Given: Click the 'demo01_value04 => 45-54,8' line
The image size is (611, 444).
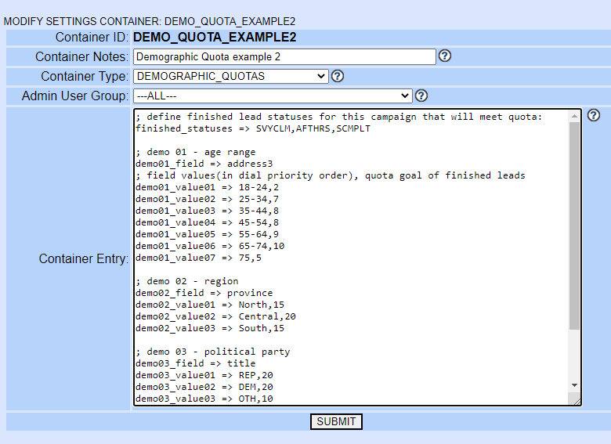Looking at the screenshot, I should (208, 222).
